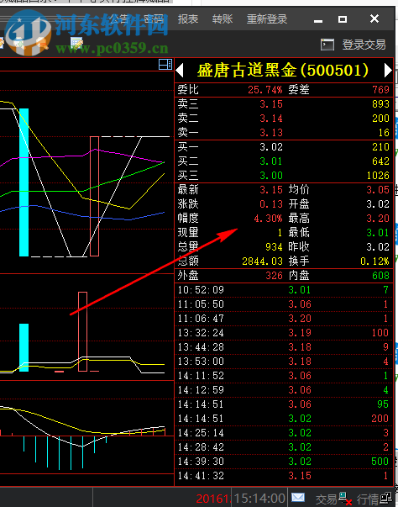Select the 14:12:59 trade row
Screen dimensions: 398x507
(x=284, y=389)
